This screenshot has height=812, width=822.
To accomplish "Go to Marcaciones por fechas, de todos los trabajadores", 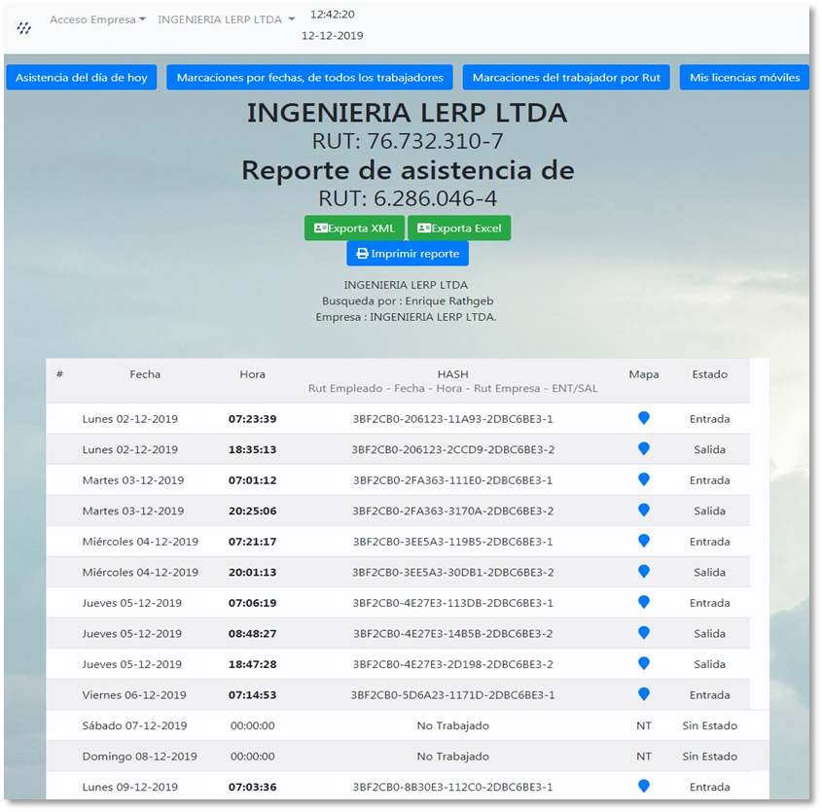I will click(x=309, y=78).
